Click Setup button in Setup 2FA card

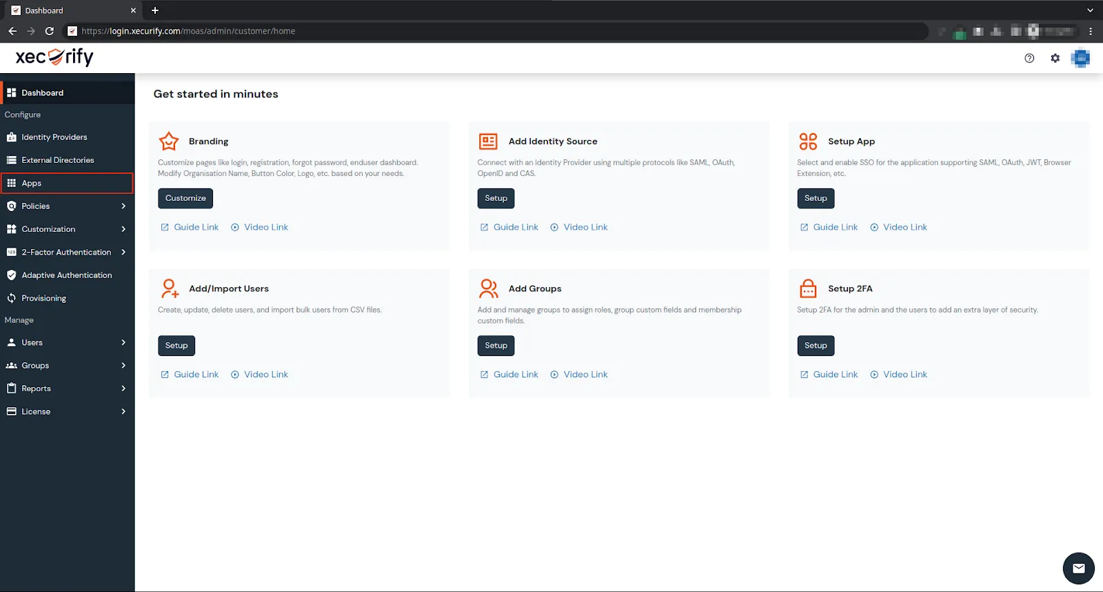click(x=816, y=346)
